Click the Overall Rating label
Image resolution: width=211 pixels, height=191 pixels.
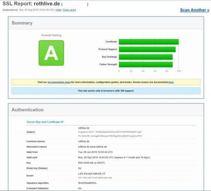(x=51, y=35)
